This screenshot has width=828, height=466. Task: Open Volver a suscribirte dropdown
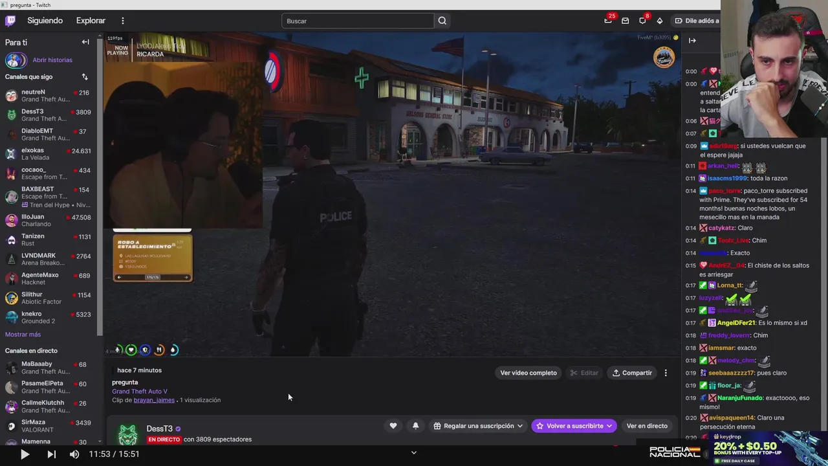[x=574, y=426]
